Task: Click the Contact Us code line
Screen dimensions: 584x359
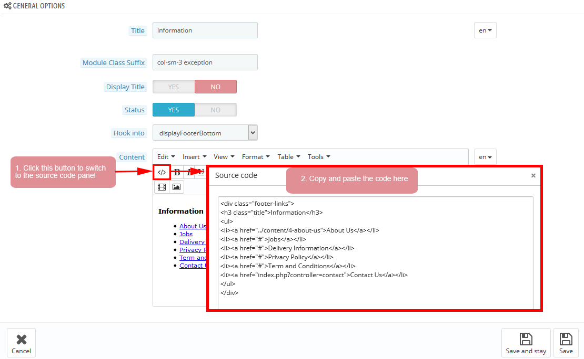Action: (x=314, y=275)
